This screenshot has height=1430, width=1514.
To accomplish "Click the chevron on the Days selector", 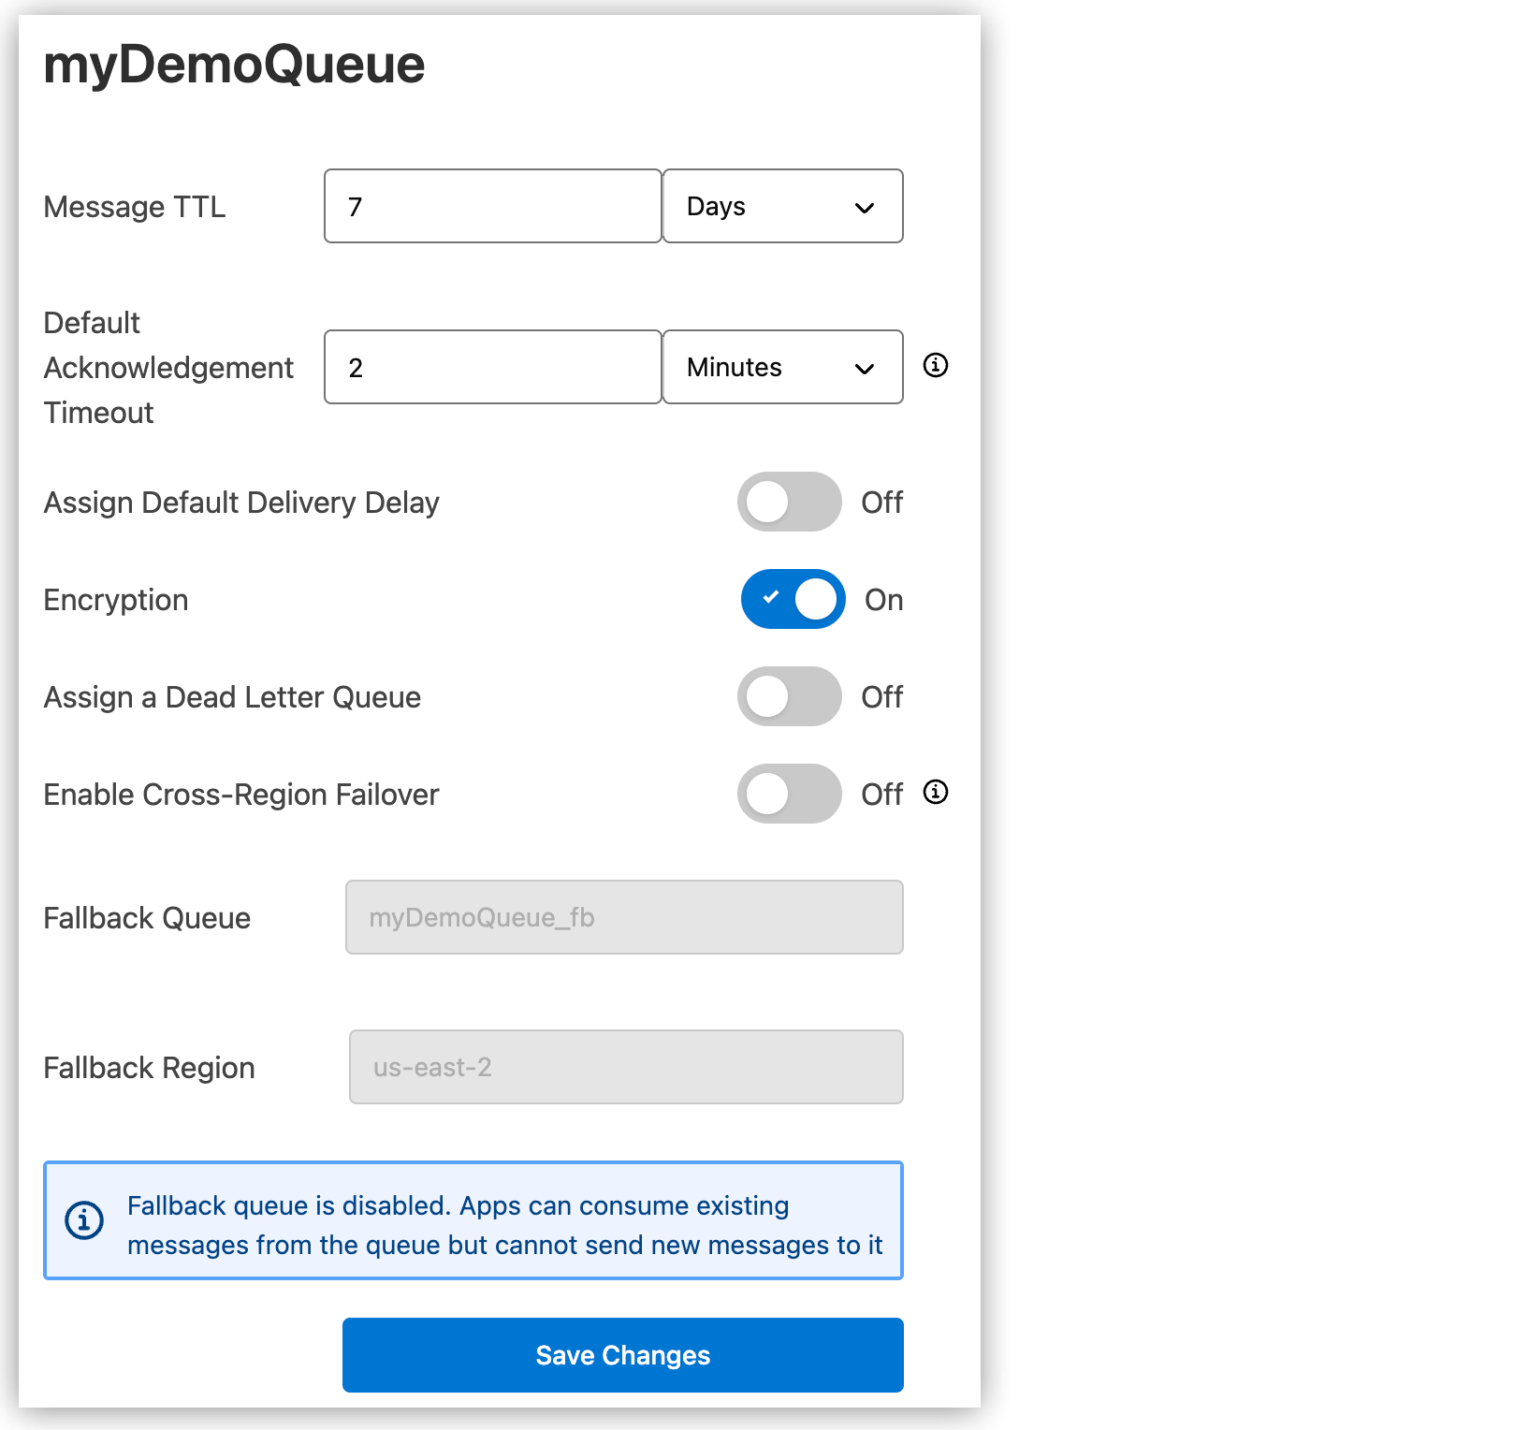I will coord(865,206).
